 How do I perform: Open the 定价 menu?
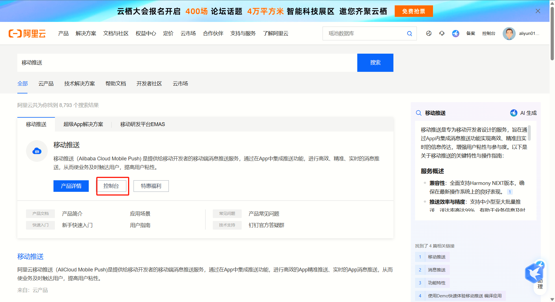[168, 33]
